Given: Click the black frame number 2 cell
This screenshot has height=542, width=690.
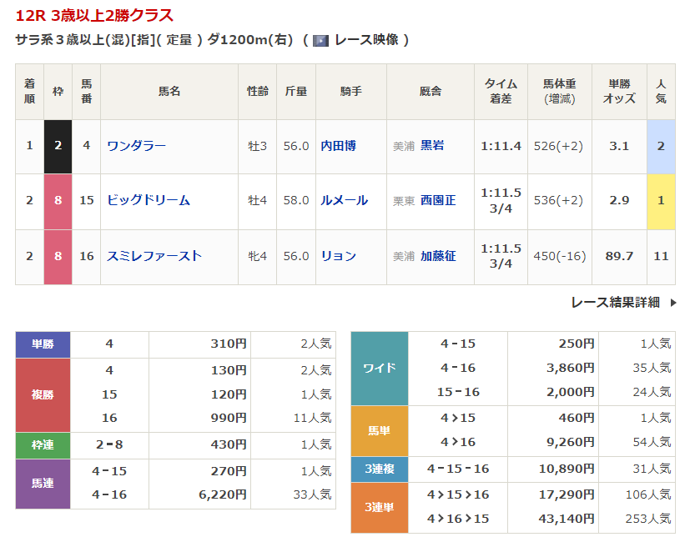Looking at the screenshot, I should 58,146.
